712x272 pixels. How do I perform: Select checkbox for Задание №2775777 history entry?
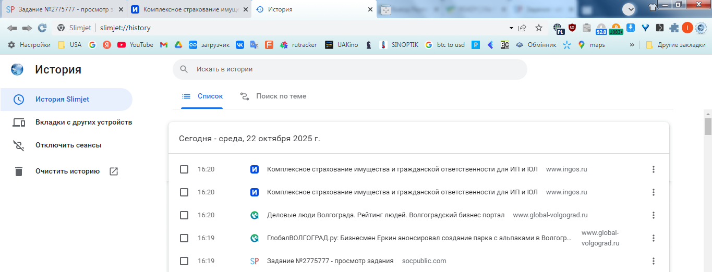click(184, 261)
